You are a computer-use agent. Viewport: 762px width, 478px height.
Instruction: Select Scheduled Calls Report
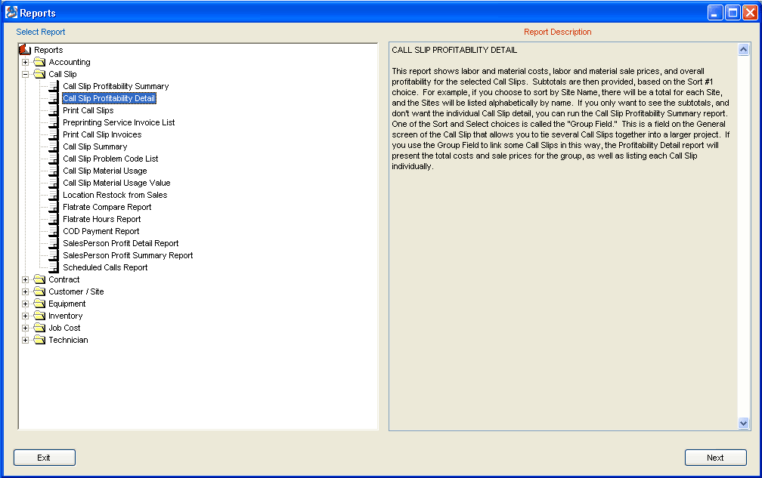click(105, 267)
